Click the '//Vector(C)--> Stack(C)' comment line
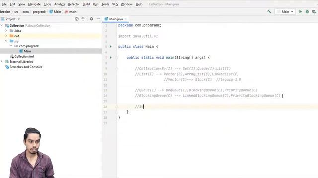The image size is (318, 178). coord(202,79)
